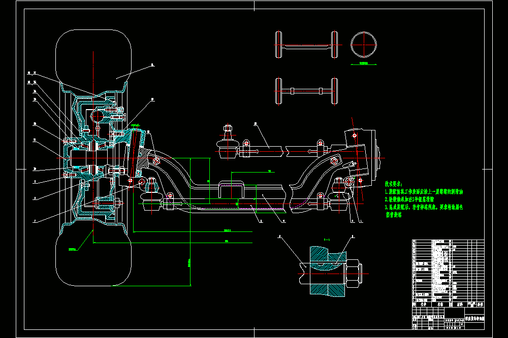Select the U-bracket on axle beam center
The image size is (508, 338).
(231, 189)
